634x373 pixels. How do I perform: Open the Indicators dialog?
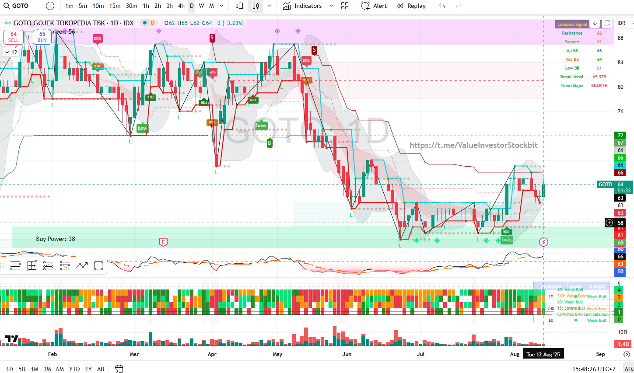pos(302,6)
